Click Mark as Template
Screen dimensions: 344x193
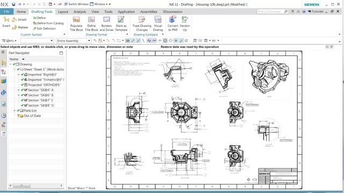tap(121, 24)
